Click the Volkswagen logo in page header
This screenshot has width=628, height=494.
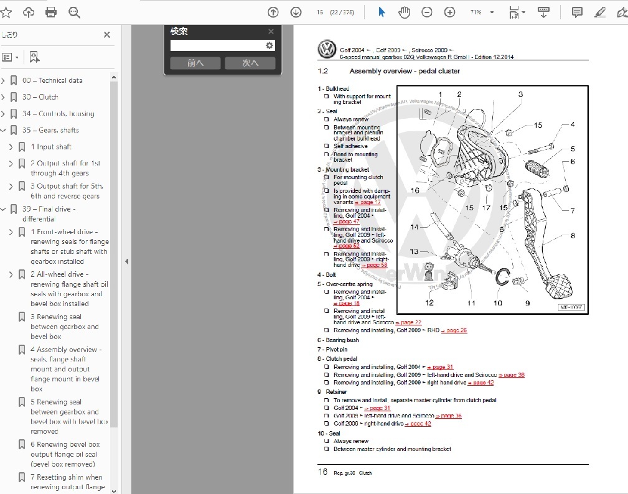tap(327, 49)
